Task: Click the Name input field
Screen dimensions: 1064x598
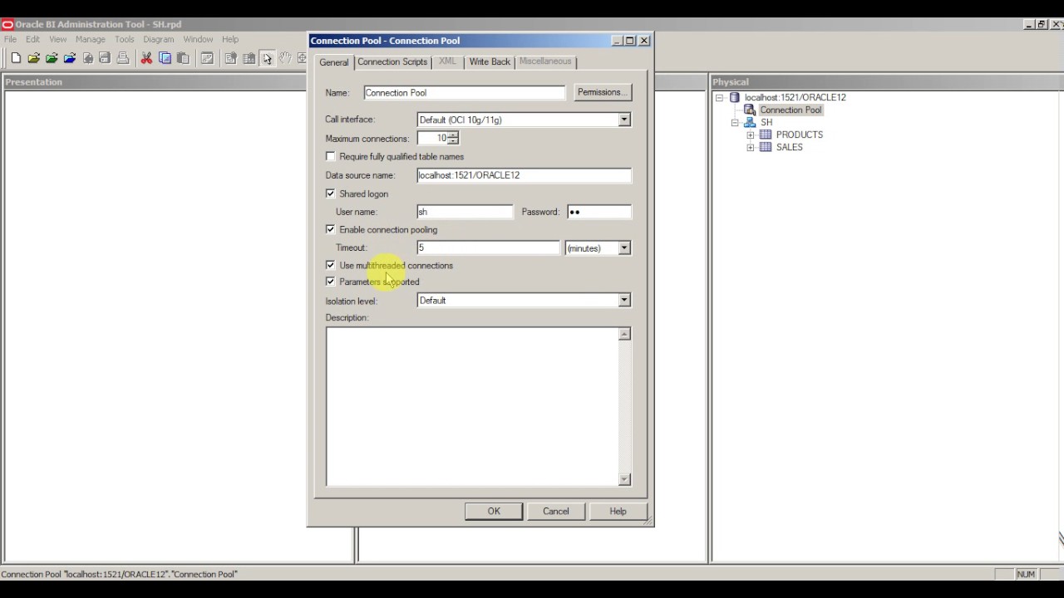Action: (464, 92)
